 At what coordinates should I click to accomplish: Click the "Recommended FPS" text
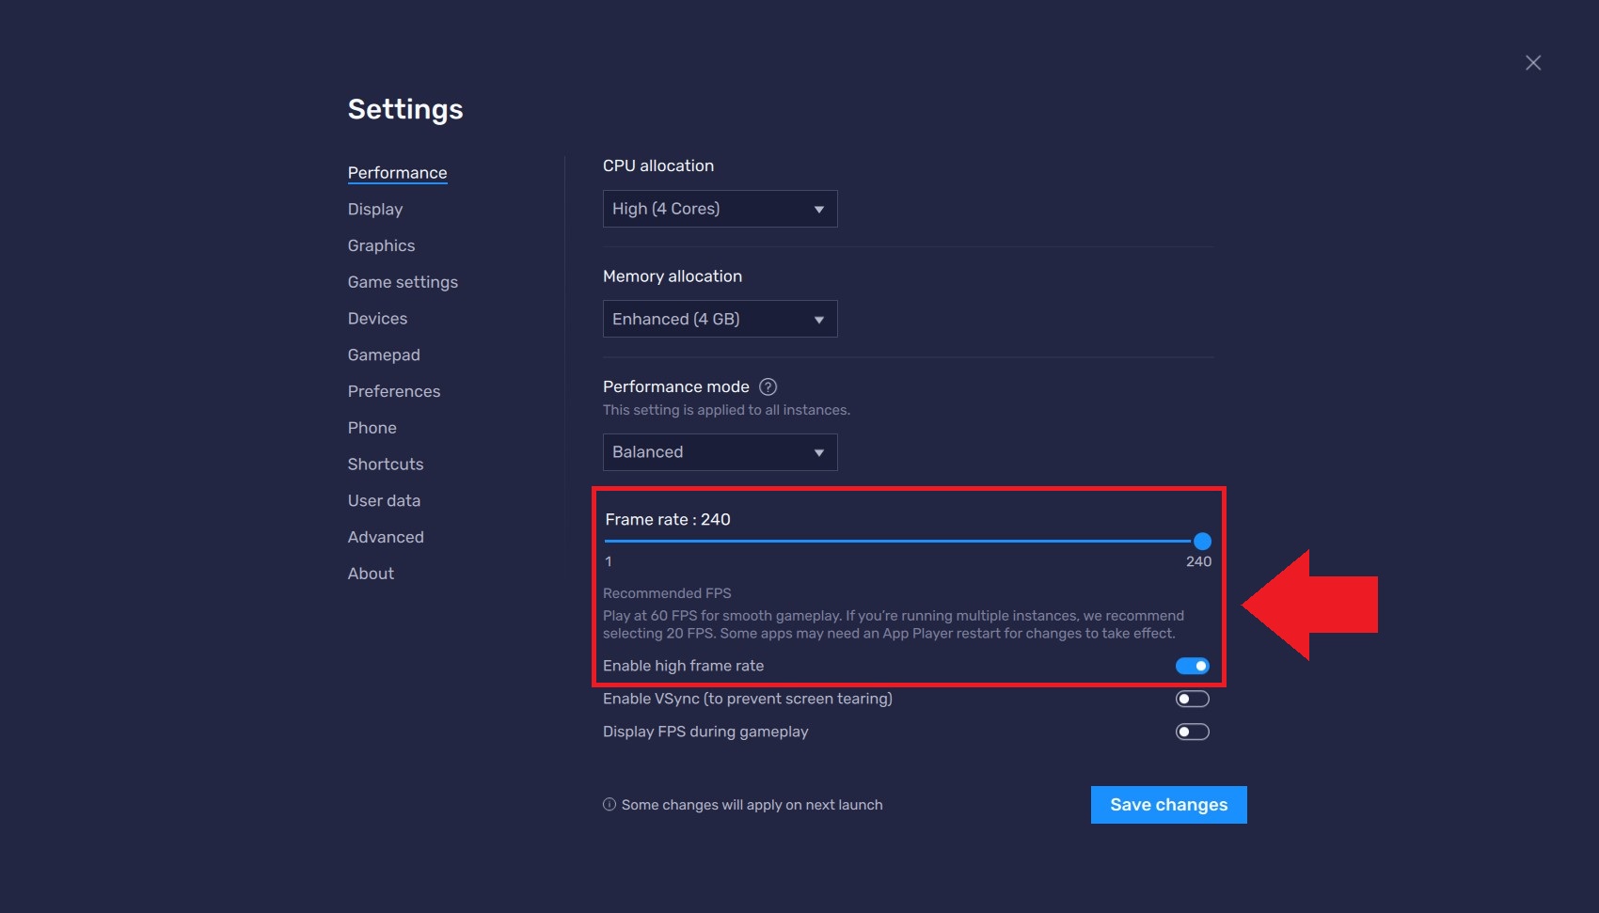pyautogui.click(x=667, y=593)
